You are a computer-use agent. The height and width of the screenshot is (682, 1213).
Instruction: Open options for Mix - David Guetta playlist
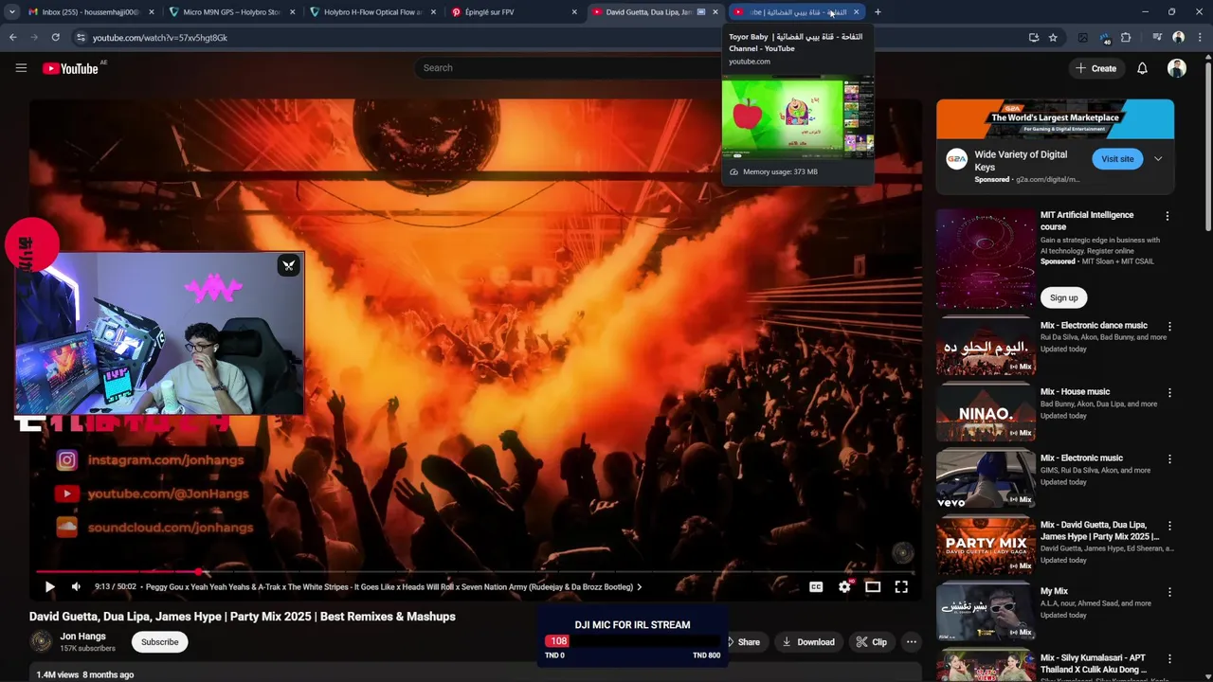(x=1169, y=526)
